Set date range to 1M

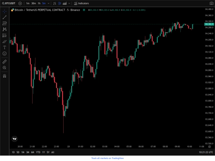[23, 152]
